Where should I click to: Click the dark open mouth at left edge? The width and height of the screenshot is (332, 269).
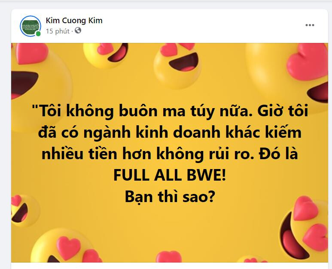tap(24, 84)
